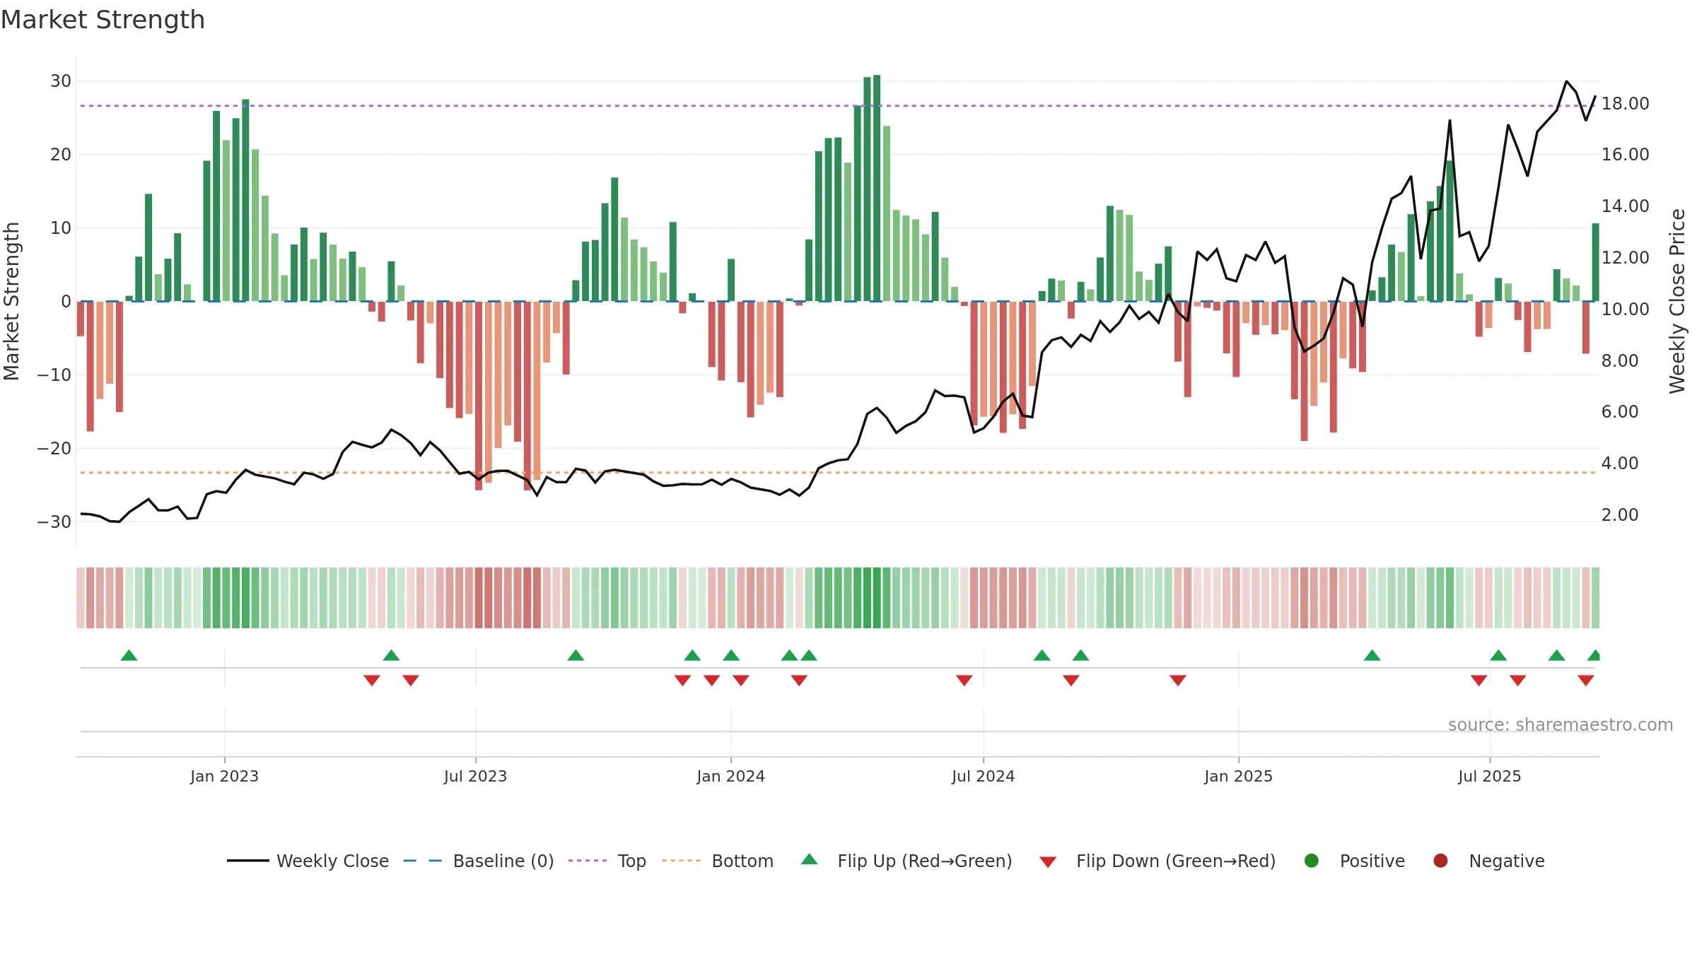Click the '−30' left-axis tick label

click(x=54, y=522)
